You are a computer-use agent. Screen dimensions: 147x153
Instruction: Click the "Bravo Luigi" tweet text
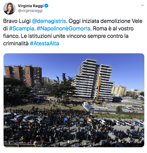tap(17, 21)
